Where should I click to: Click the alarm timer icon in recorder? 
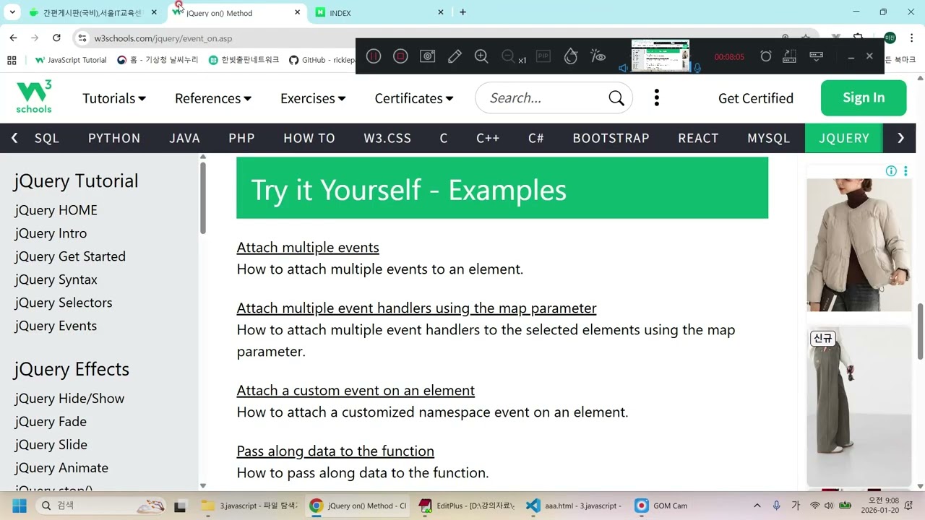coord(766,56)
